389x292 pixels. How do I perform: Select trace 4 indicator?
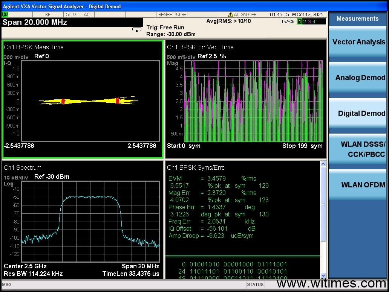click(314, 21)
